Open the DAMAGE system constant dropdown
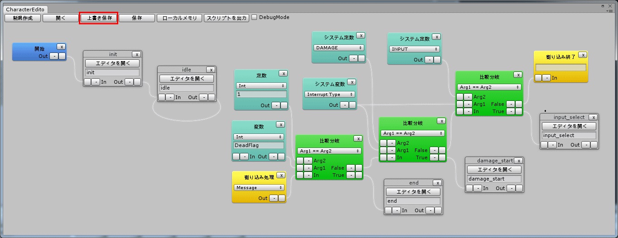Viewport: 618px width, 238px height. point(339,48)
